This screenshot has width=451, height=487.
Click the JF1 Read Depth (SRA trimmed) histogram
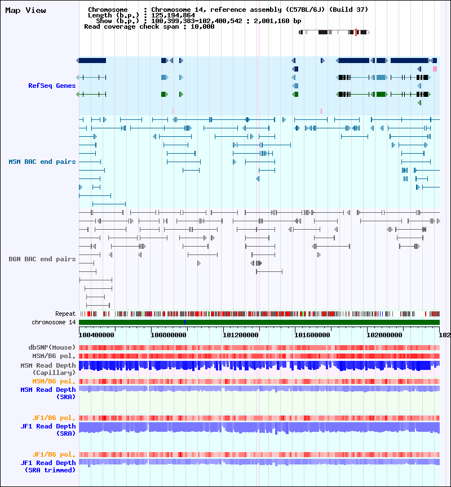tap(259, 462)
